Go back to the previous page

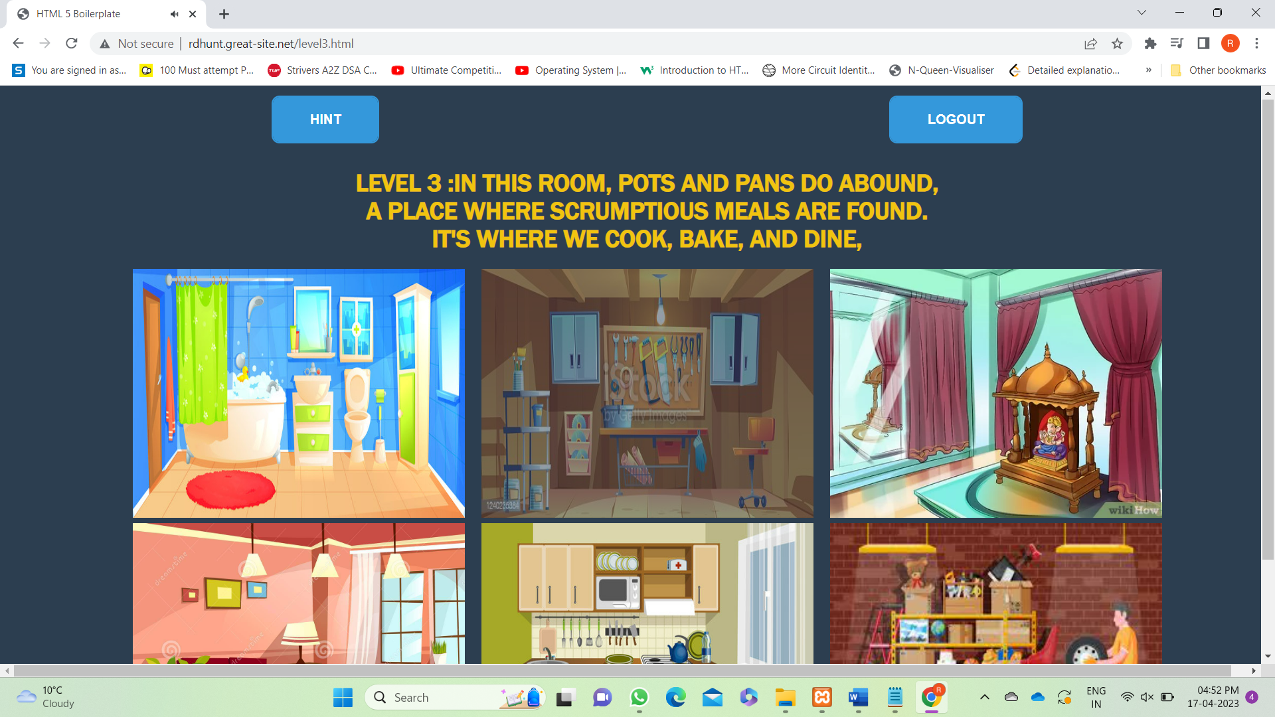[18, 43]
